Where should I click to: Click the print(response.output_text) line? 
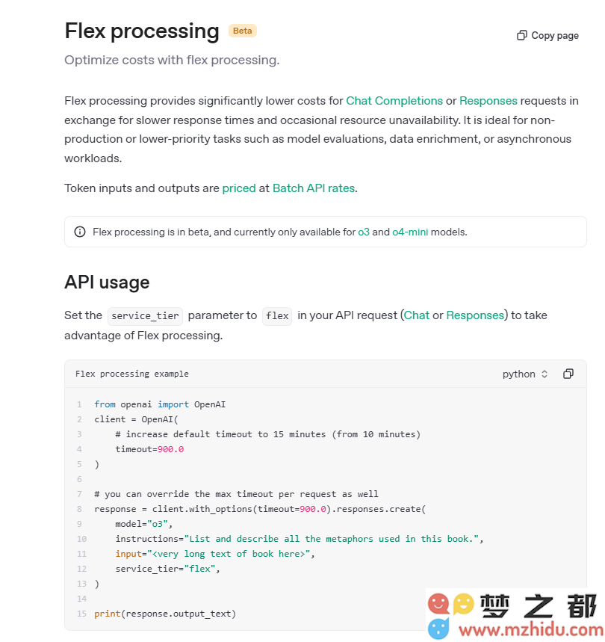(165, 614)
